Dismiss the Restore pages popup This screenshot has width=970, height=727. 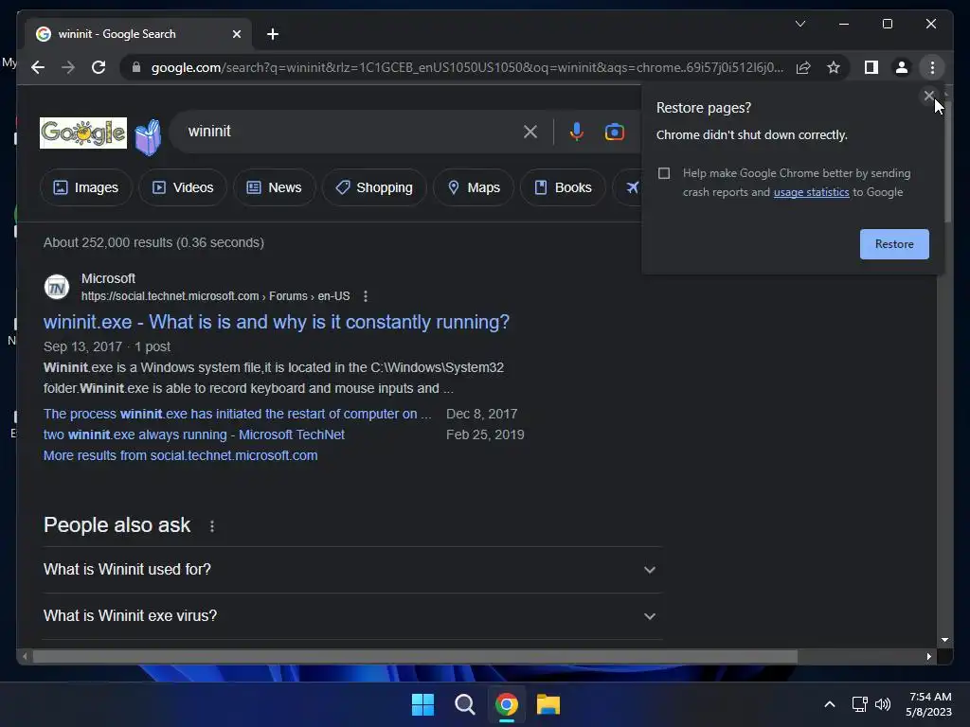(x=928, y=96)
